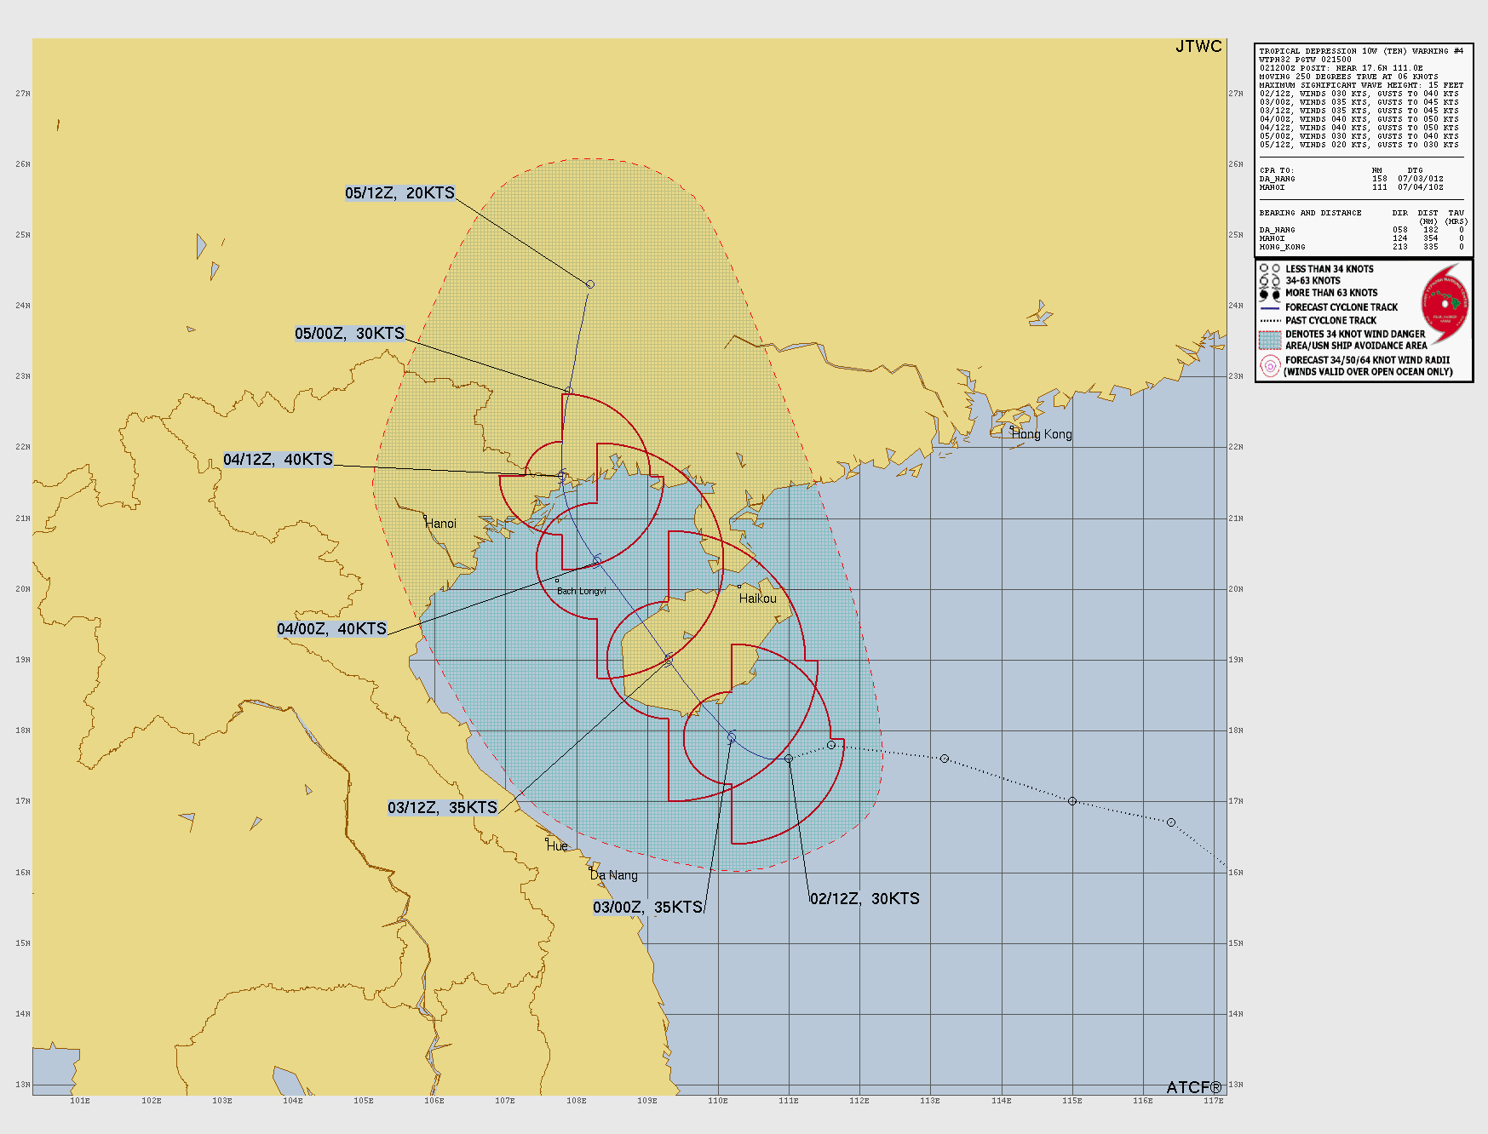Click the Haikou city label

pyautogui.click(x=758, y=598)
